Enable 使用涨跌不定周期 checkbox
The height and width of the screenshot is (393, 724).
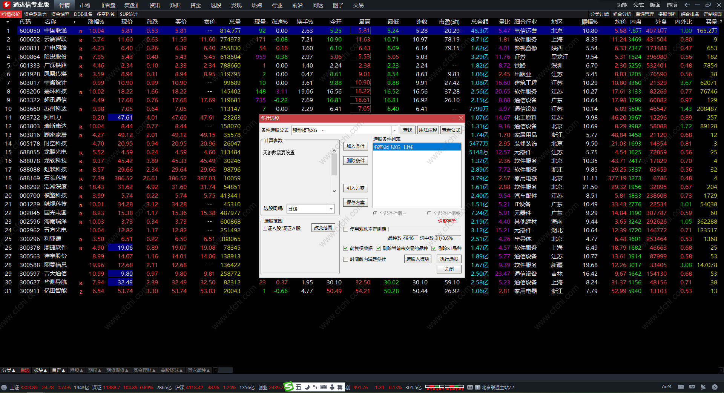coord(345,229)
